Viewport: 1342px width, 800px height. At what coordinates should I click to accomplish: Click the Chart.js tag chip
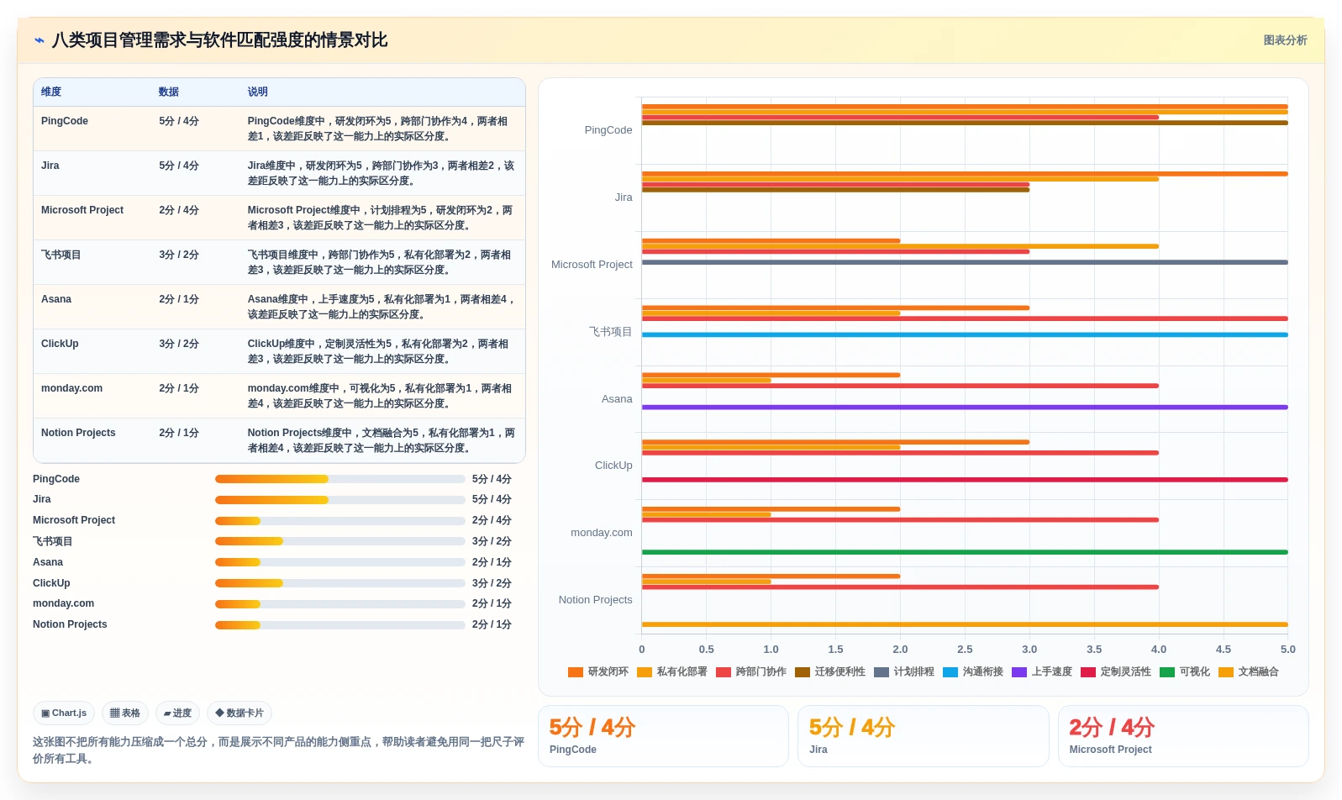click(64, 713)
